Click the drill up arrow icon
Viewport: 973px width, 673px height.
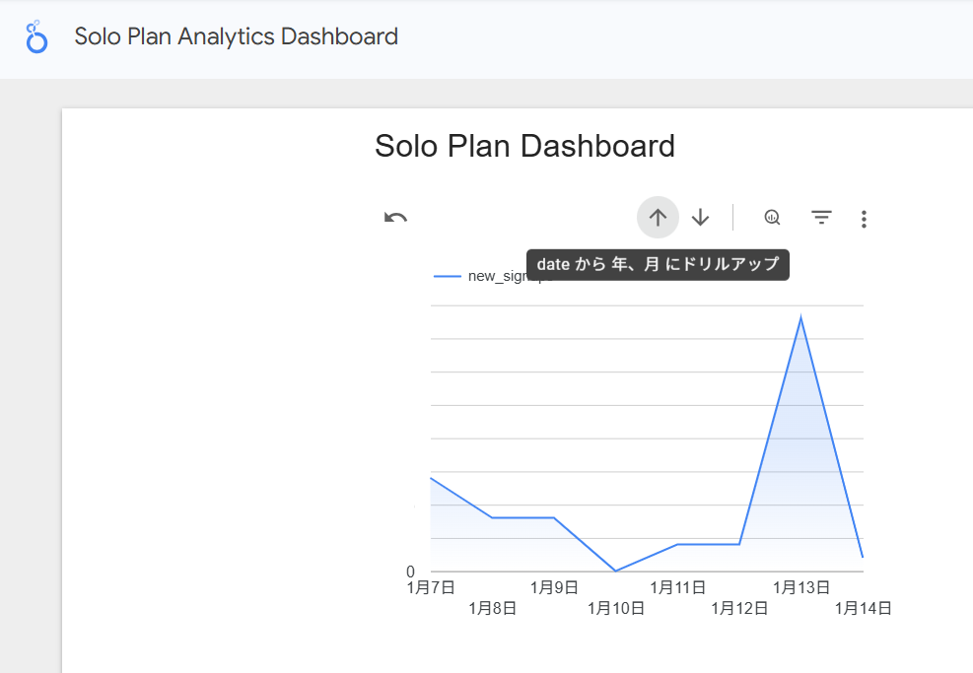[x=658, y=218]
